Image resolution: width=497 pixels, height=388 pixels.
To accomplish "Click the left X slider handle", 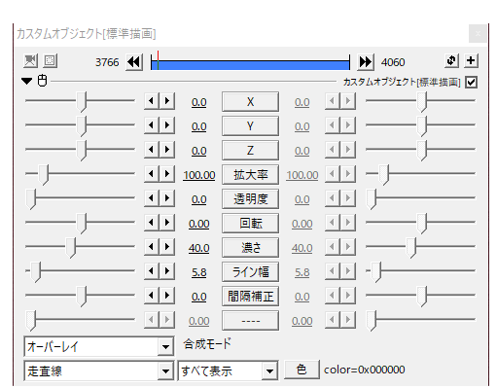I will click(82, 102).
